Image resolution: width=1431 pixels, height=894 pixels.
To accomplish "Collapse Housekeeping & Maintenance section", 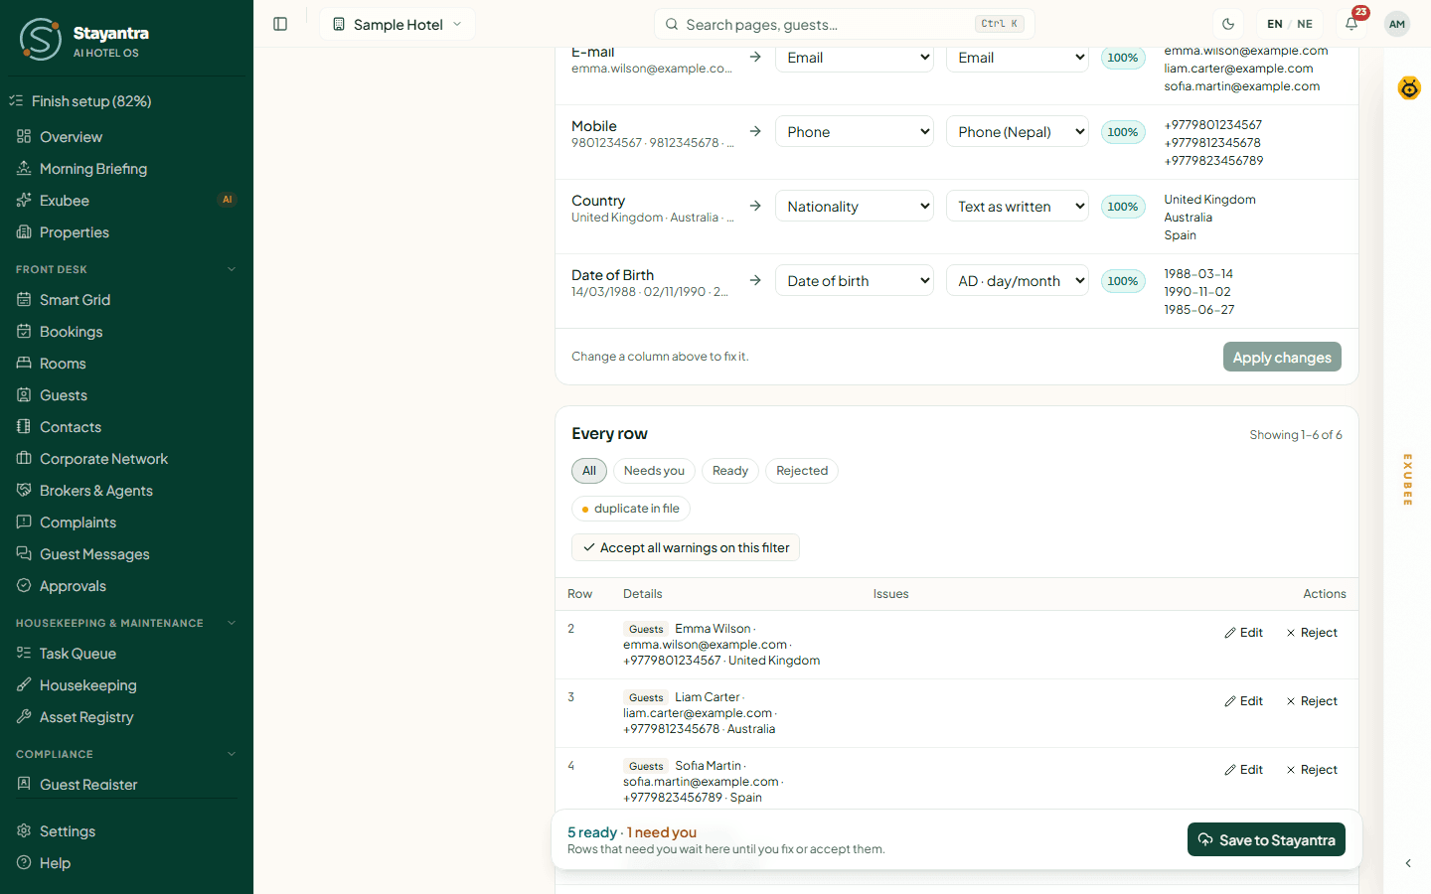I will (x=232, y=623).
